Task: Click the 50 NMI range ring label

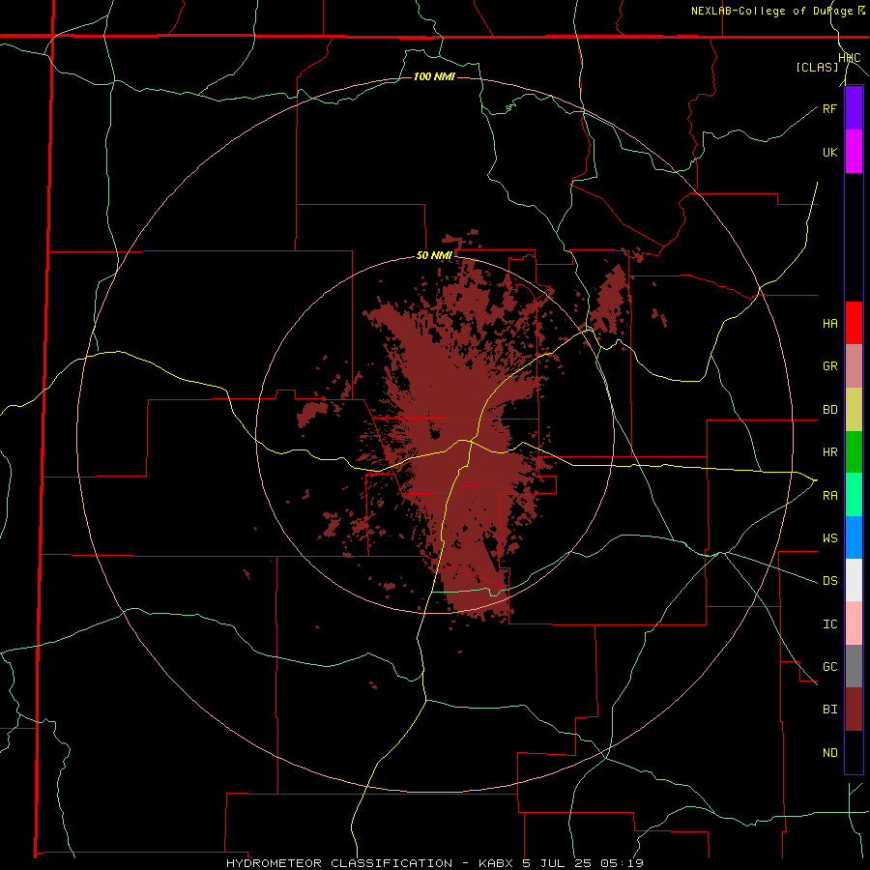Action: [434, 256]
